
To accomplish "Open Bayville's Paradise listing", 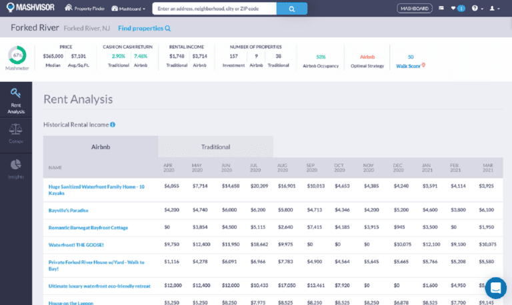I will click(69, 210).
